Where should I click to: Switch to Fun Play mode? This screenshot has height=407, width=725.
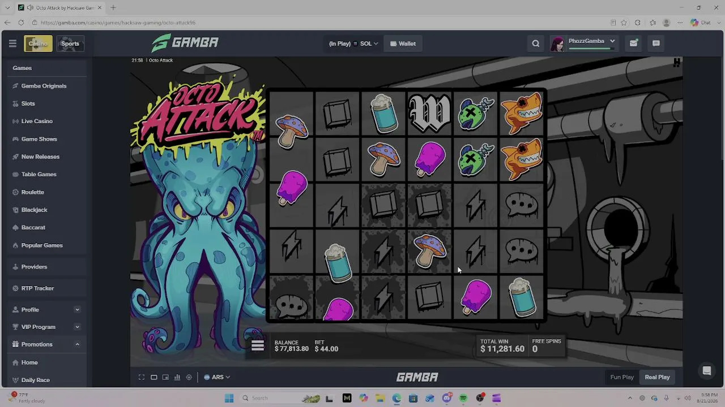point(622,377)
